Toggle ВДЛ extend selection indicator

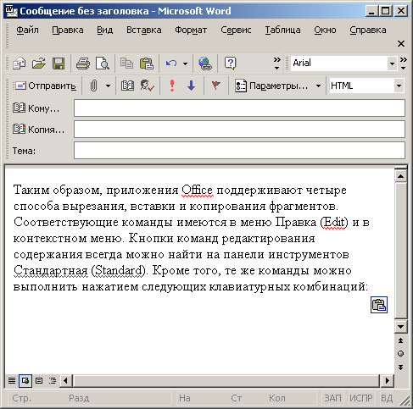387,398
